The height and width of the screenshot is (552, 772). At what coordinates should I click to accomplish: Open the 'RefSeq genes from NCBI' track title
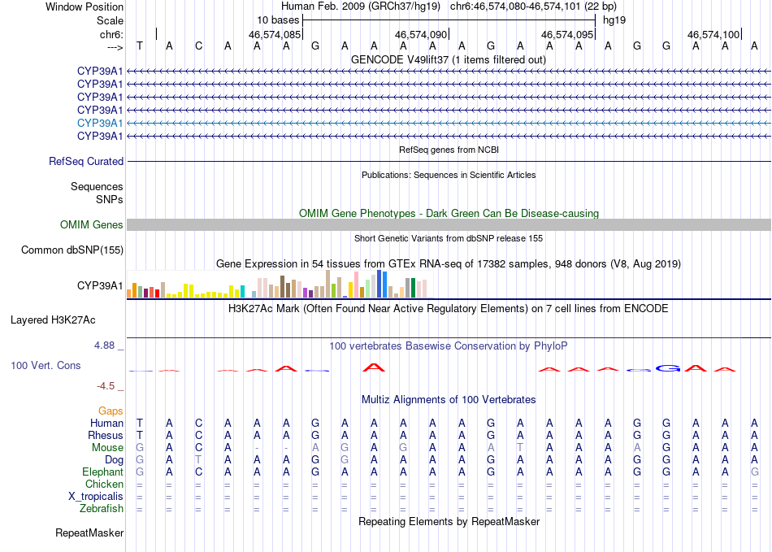(449, 150)
